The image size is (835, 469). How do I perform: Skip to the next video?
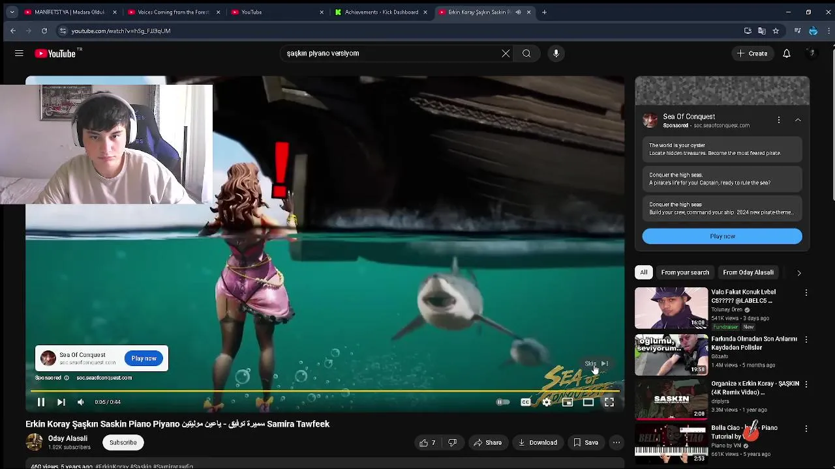(61, 402)
